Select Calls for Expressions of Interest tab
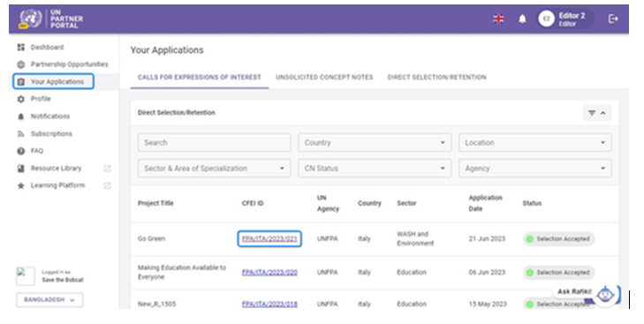644x324 pixels. [x=199, y=77]
